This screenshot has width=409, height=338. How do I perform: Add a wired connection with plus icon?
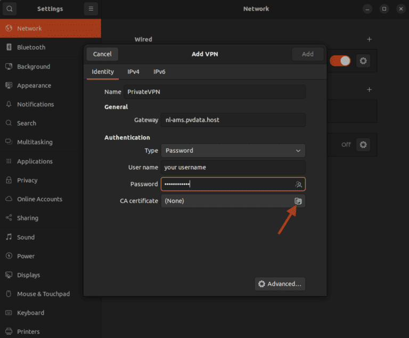click(x=369, y=39)
